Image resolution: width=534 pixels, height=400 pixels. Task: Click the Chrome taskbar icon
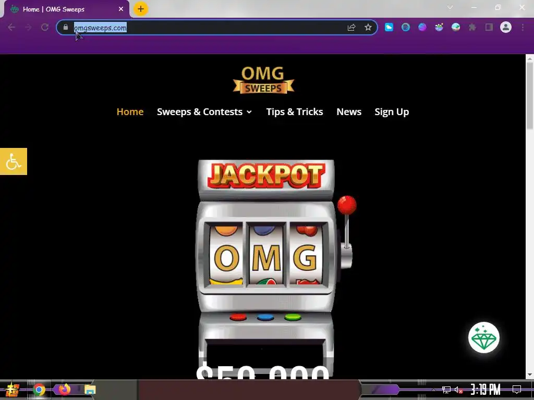point(39,390)
